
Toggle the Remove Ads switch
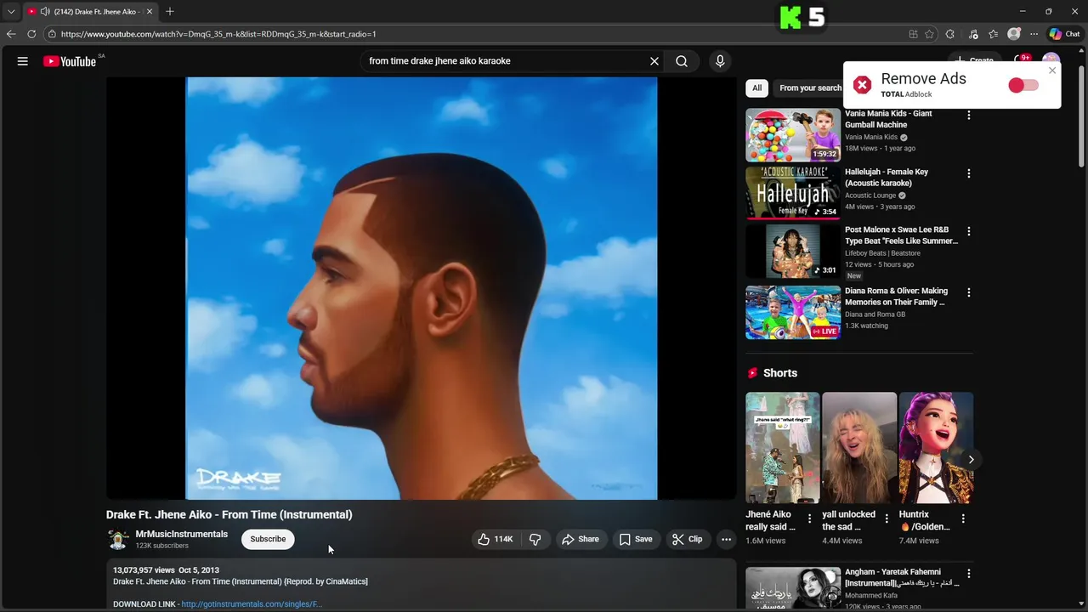click(x=1023, y=85)
